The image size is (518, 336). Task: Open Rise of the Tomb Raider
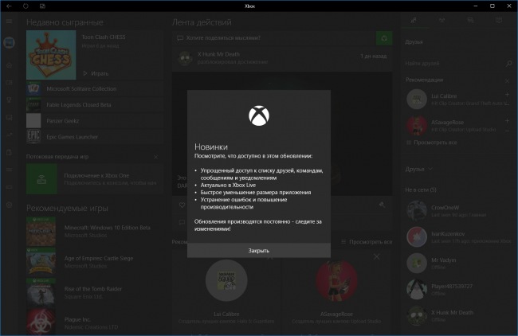click(x=94, y=292)
